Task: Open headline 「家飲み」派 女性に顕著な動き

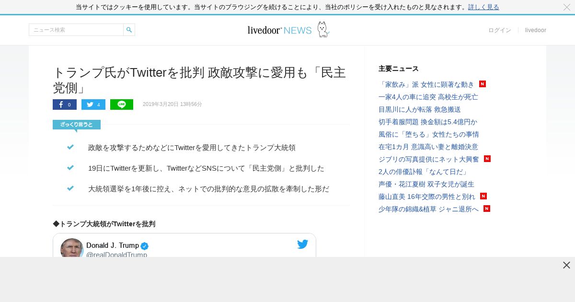Action: [x=426, y=84]
